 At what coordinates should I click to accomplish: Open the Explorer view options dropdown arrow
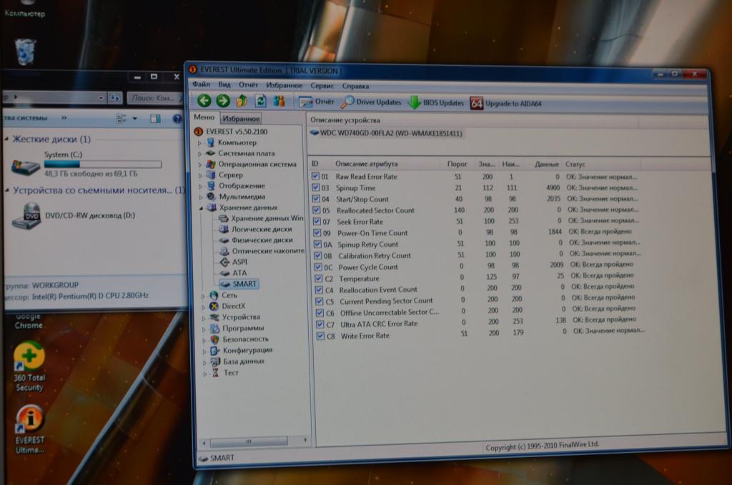(x=134, y=119)
